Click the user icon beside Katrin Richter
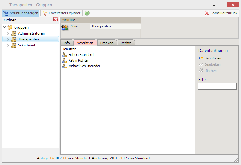 64,60
